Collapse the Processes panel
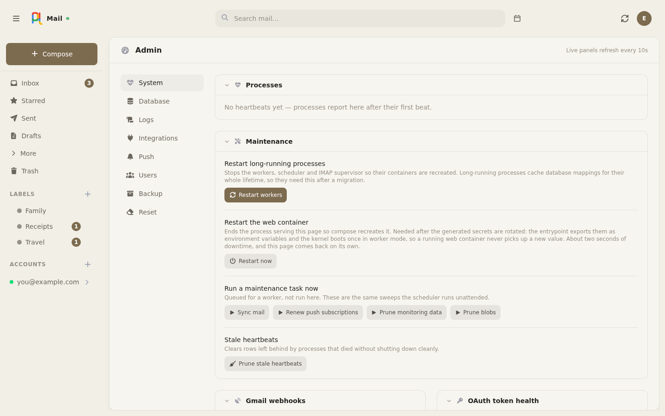Viewport: 665px width, 416px height. tap(227, 85)
